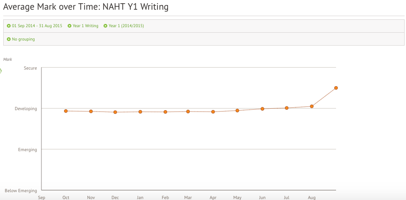Open the Year 1 Writing subject filter
Screen dimensions: 406x200
(x=85, y=26)
